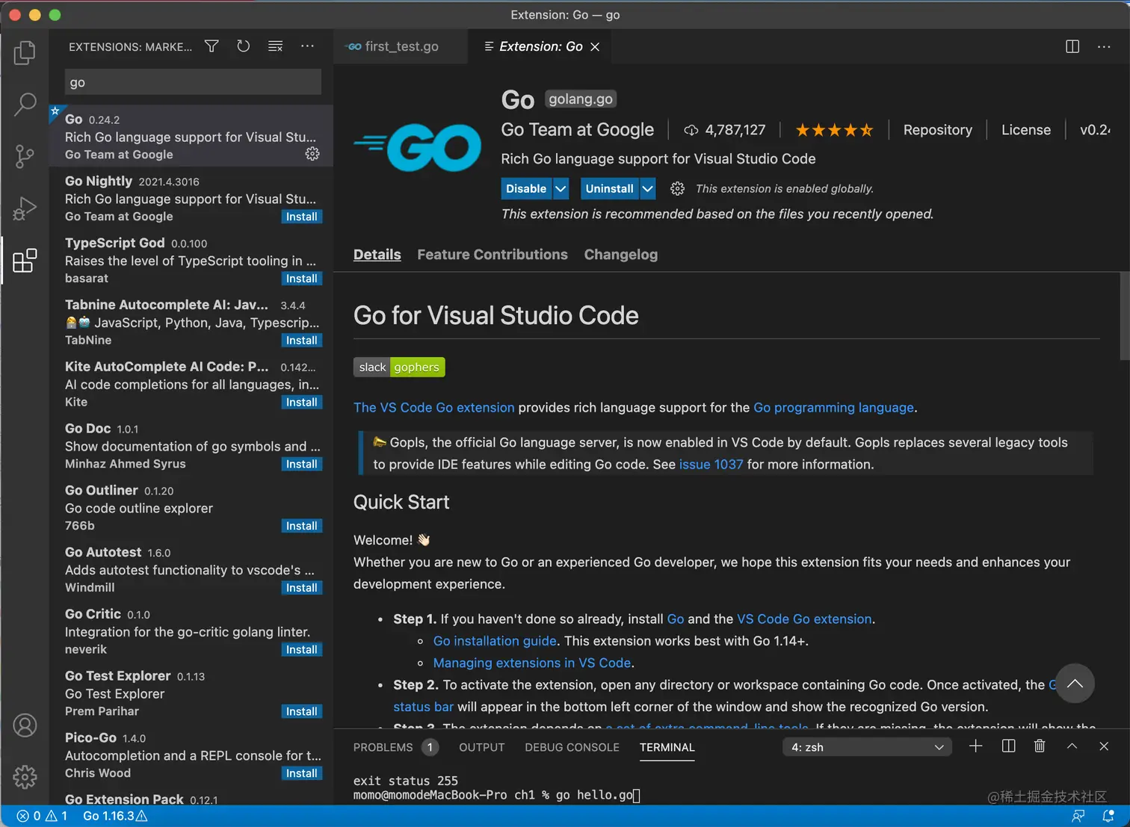The image size is (1130, 827).
Task: Open the Changelog tab
Action: point(621,255)
